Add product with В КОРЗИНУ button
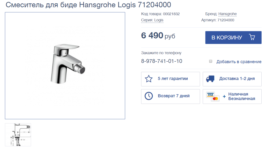Image resolution: width=265 pixels, height=148 pixels. (233, 38)
